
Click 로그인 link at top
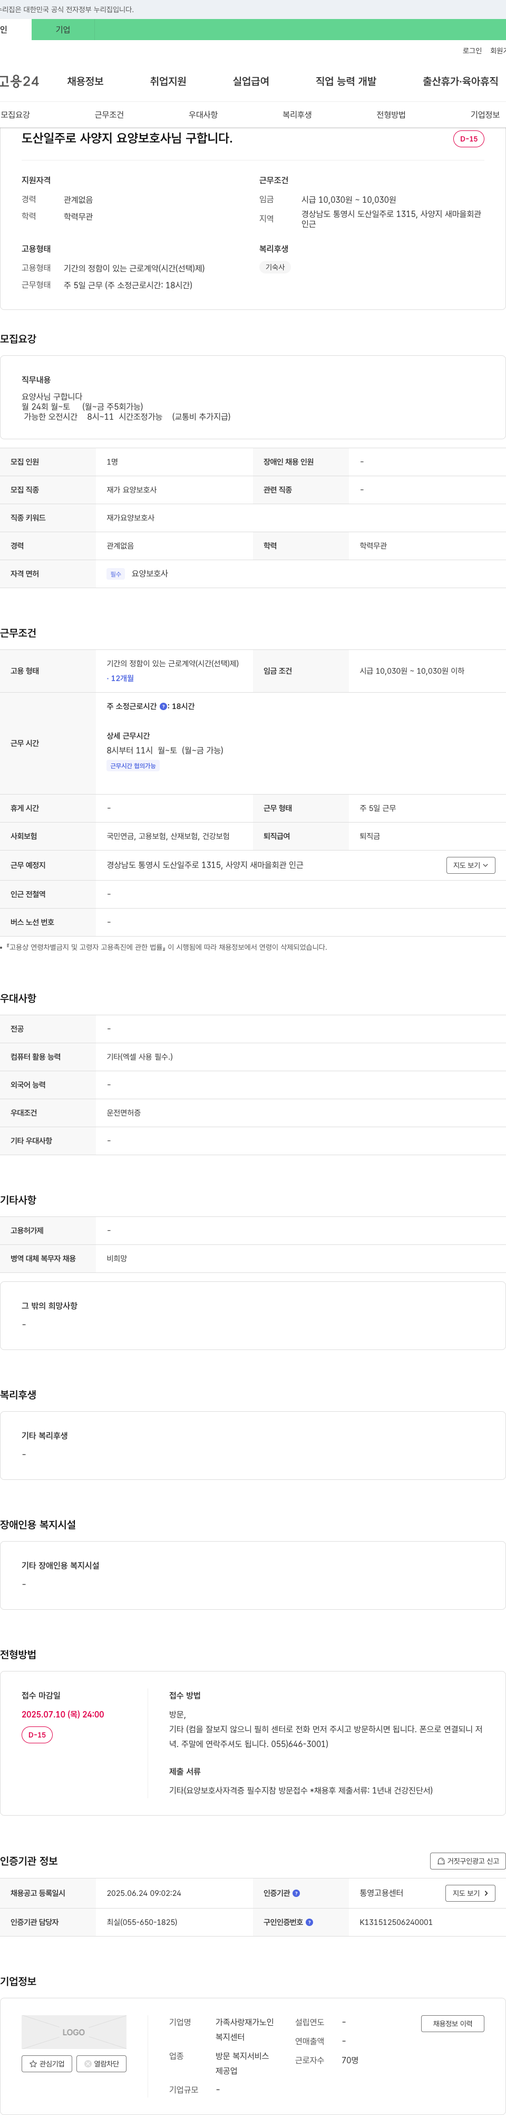coord(472,51)
